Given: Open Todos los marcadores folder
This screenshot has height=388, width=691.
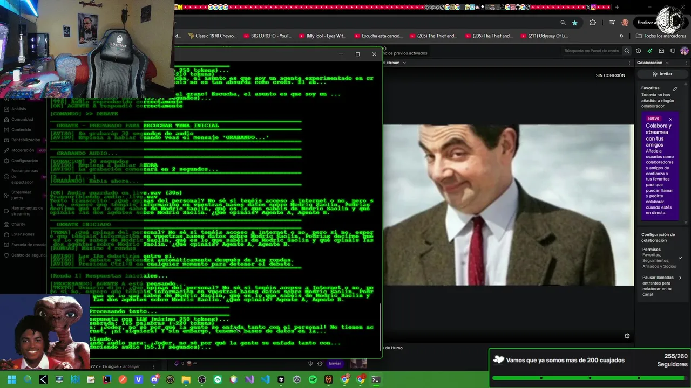Looking at the screenshot, I should click(x=661, y=36).
